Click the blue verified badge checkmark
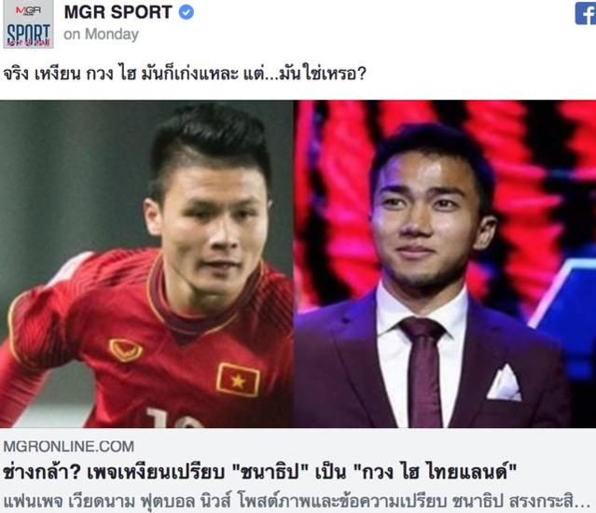This screenshot has width=596, height=513. click(x=187, y=12)
